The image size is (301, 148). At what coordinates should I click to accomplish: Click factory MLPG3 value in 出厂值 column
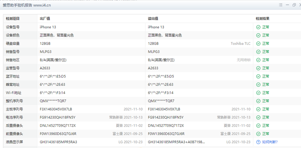pos(45,52)
